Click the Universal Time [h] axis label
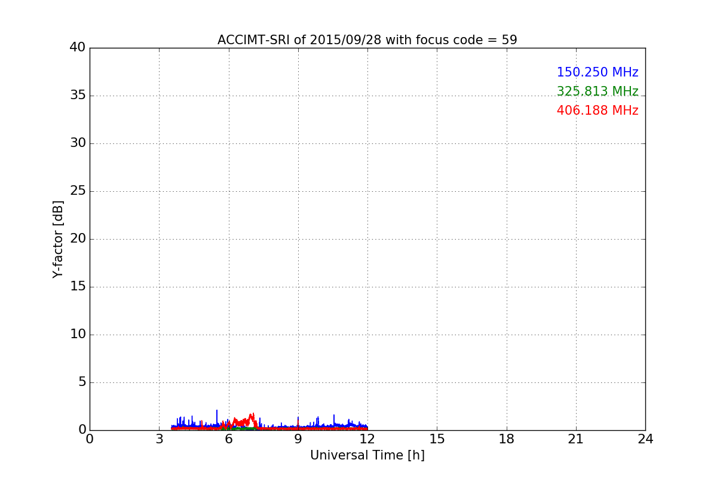Image resolution: width=717 pixels, height=478 pixels. pyautogui.click(x=367, y=455)
